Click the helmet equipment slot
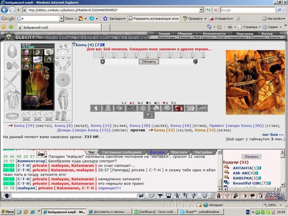288x216 pixels. pyautogui.click(x=12, y=51)
